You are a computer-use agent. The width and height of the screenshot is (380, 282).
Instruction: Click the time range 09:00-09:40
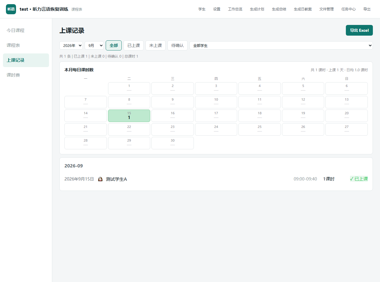tap(305, 179)
